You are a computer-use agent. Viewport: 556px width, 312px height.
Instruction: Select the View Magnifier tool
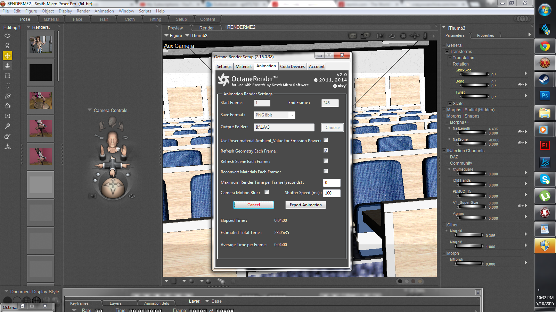click(x=7, y=126)
